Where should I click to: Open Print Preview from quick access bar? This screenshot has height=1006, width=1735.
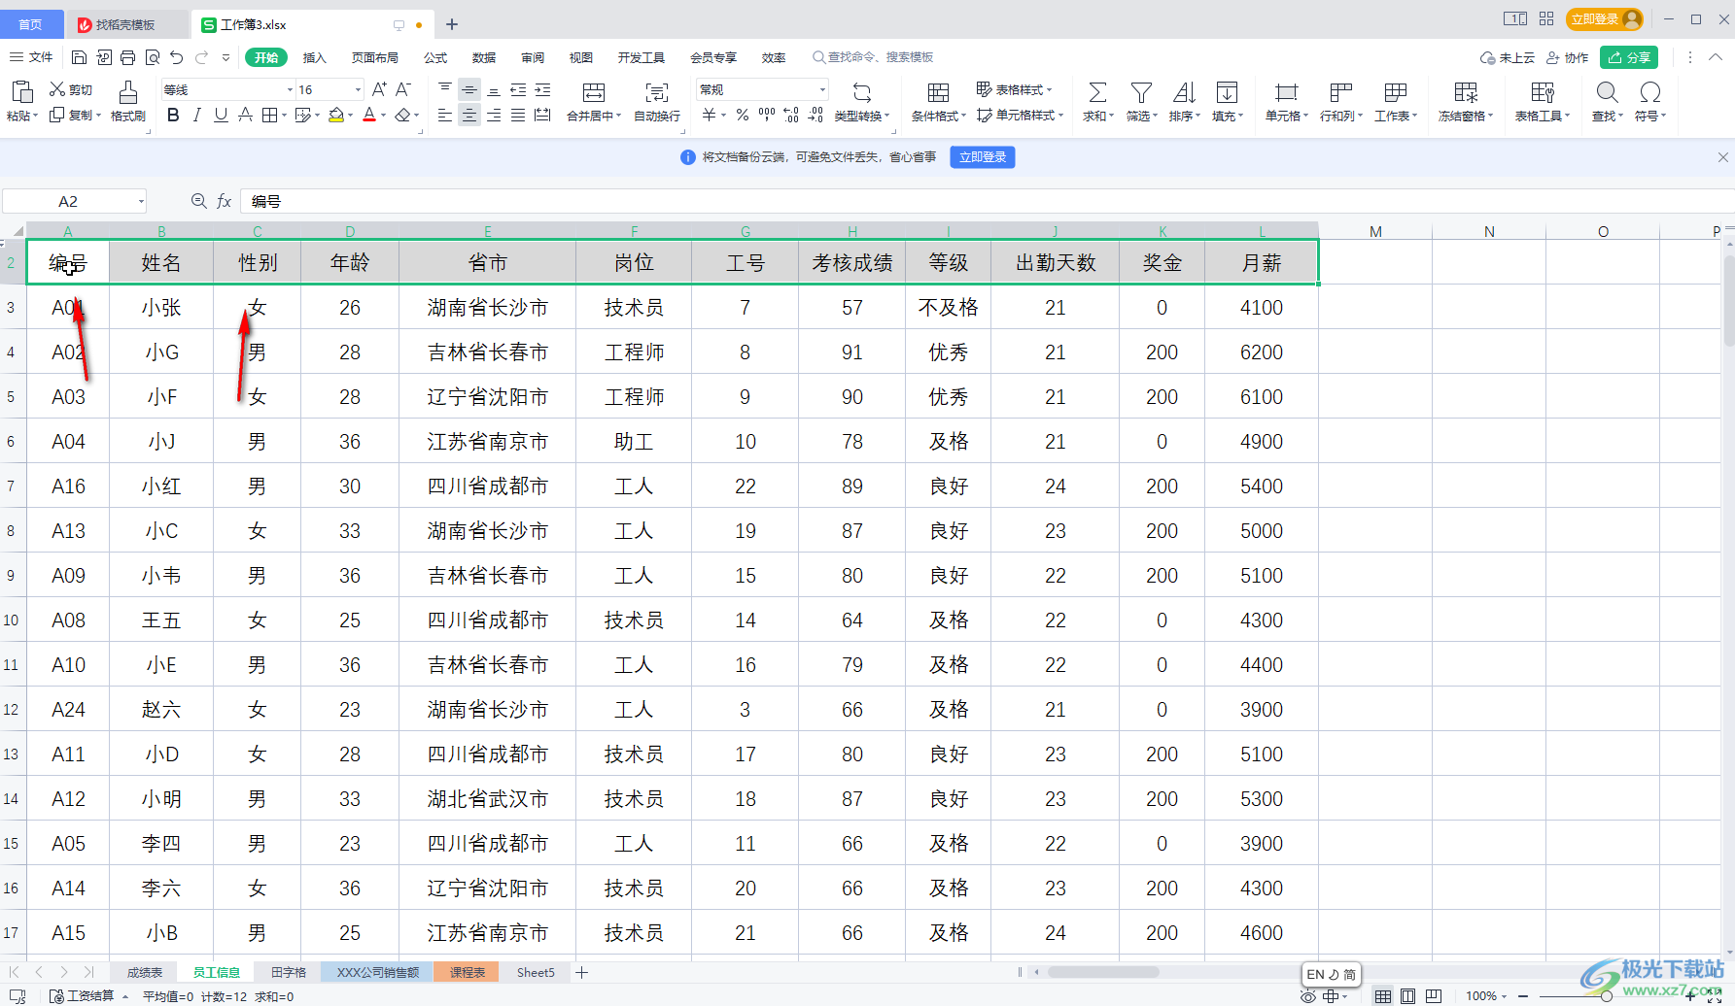point(153,57)
